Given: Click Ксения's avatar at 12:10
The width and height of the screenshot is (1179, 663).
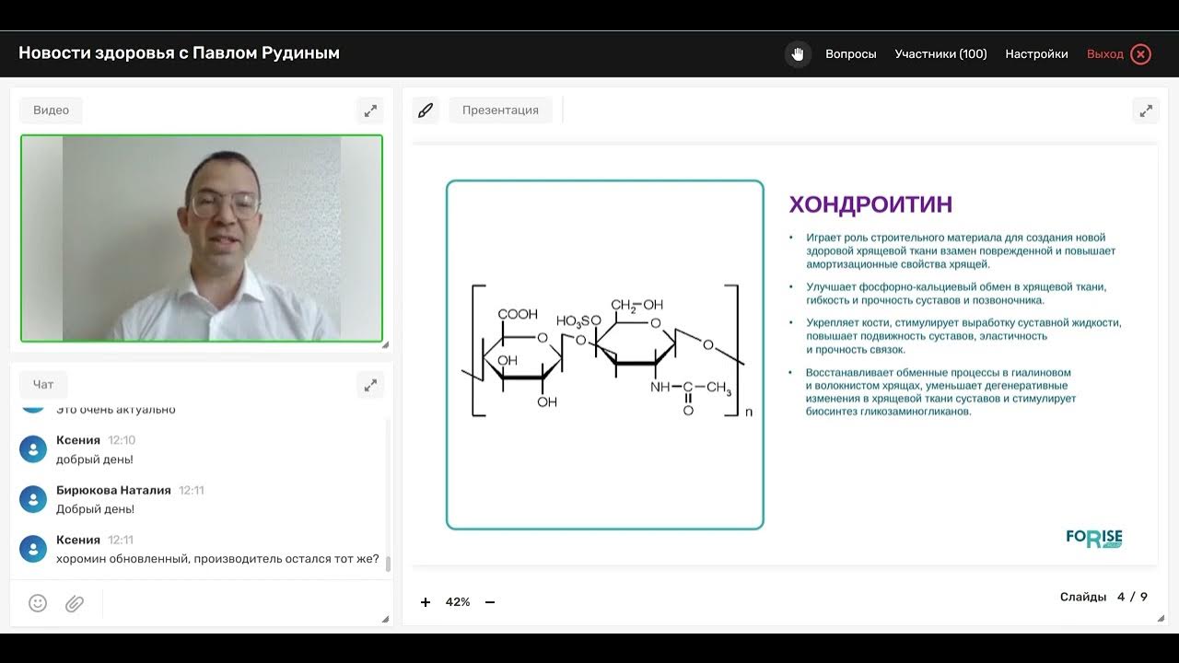Looking at the screenshot, I should tap(33, 449).
